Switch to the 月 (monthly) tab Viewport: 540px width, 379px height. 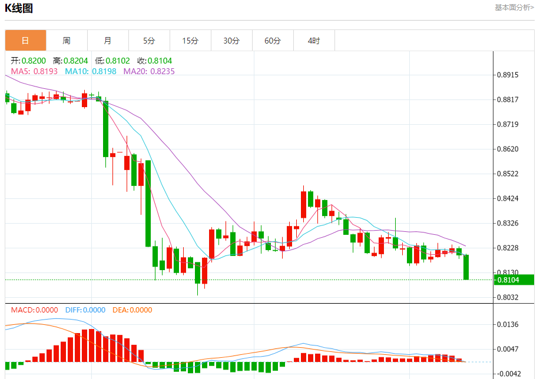(x=108, y=41)
